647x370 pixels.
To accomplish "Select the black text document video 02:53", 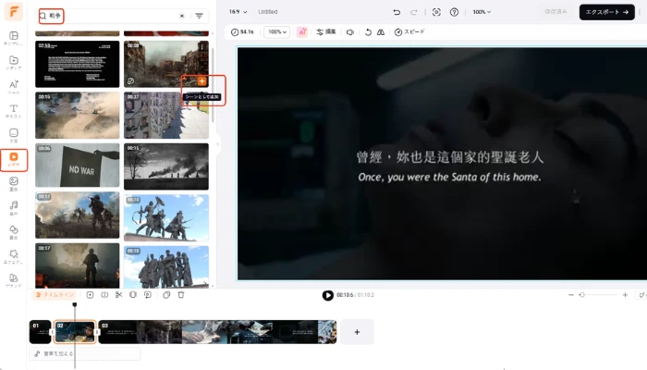I will [77, 64].
